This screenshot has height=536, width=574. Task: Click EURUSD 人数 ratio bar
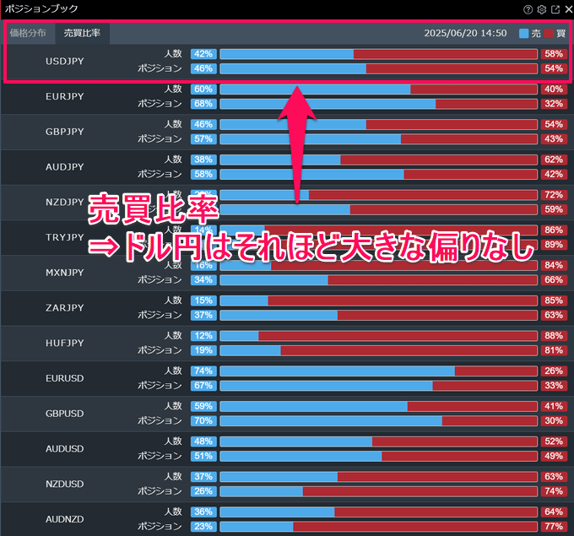point(378,371)
